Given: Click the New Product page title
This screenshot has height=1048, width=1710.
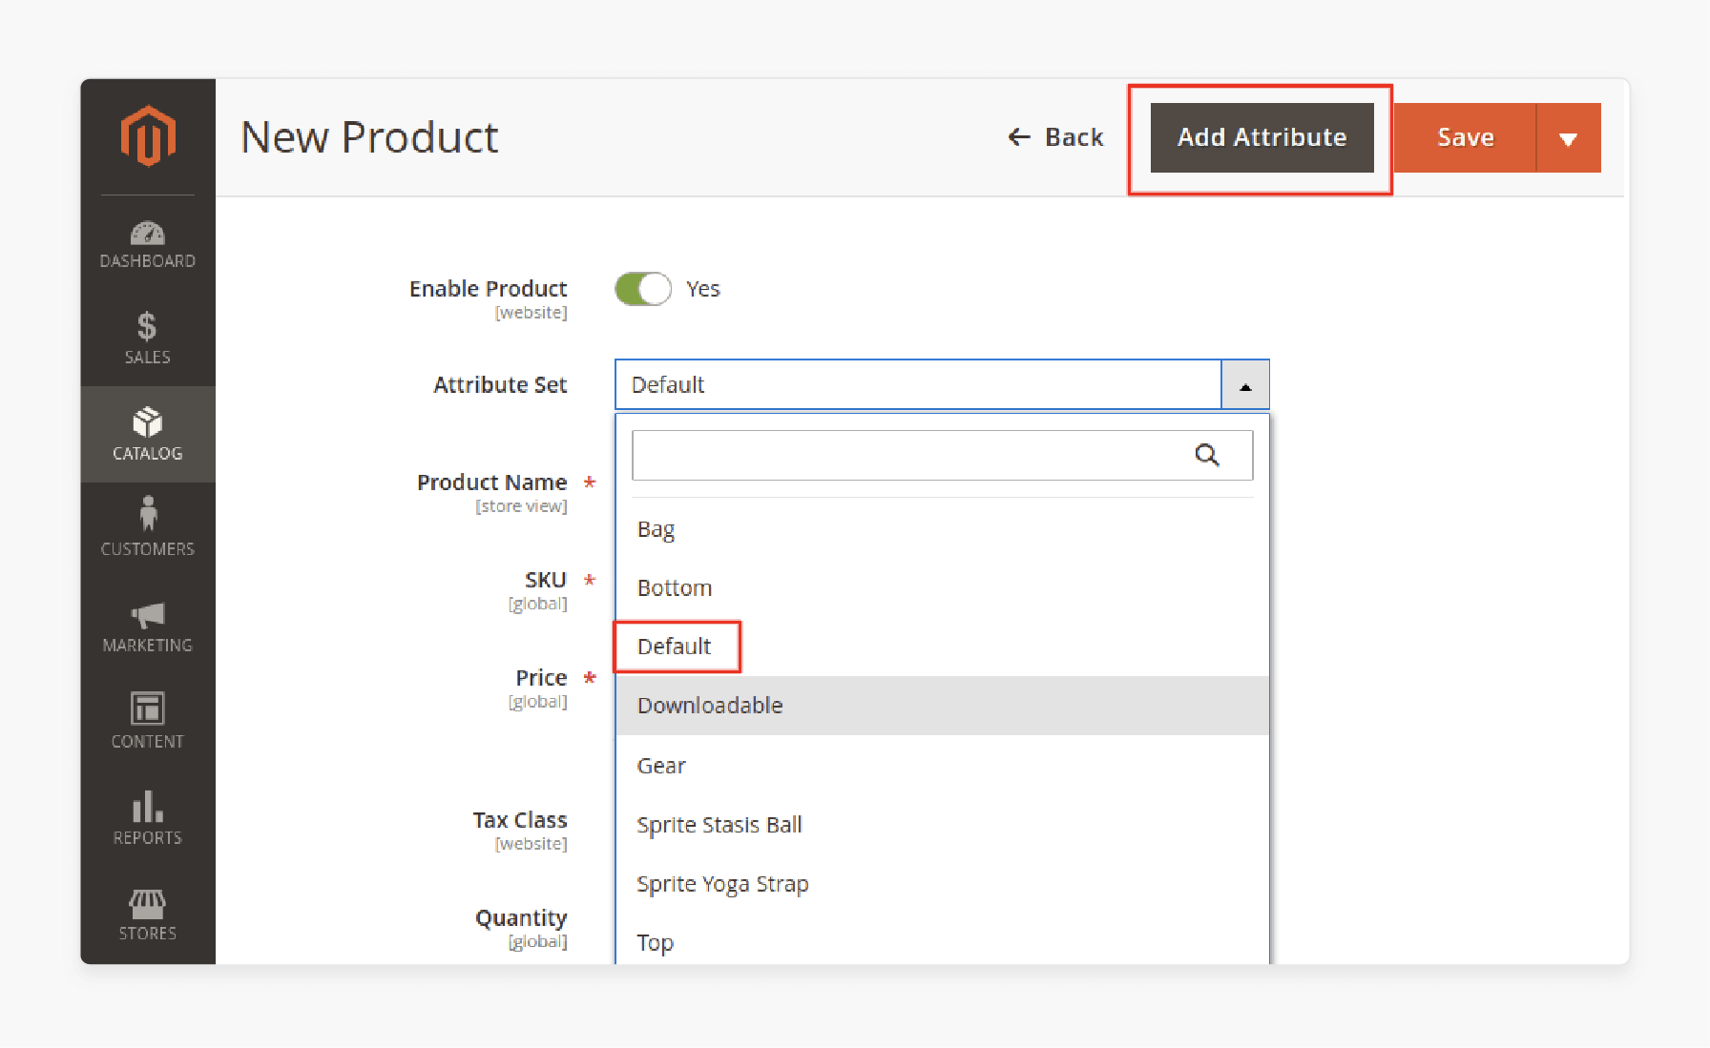Looking at the screenshot, I should coord(369,137).
